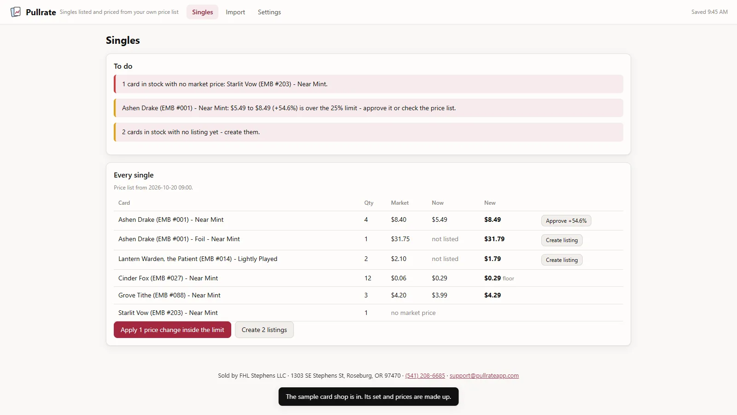Viewport: 737px width, 415px height.
Task: Click the $3.99 current price for Grove Tithe
Action: (x=439, y=295)
